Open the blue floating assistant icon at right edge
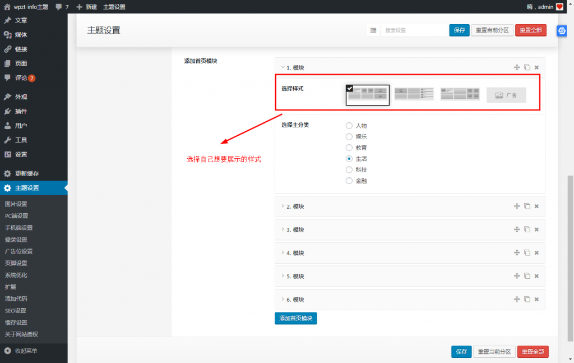 (x=562, y=31)
